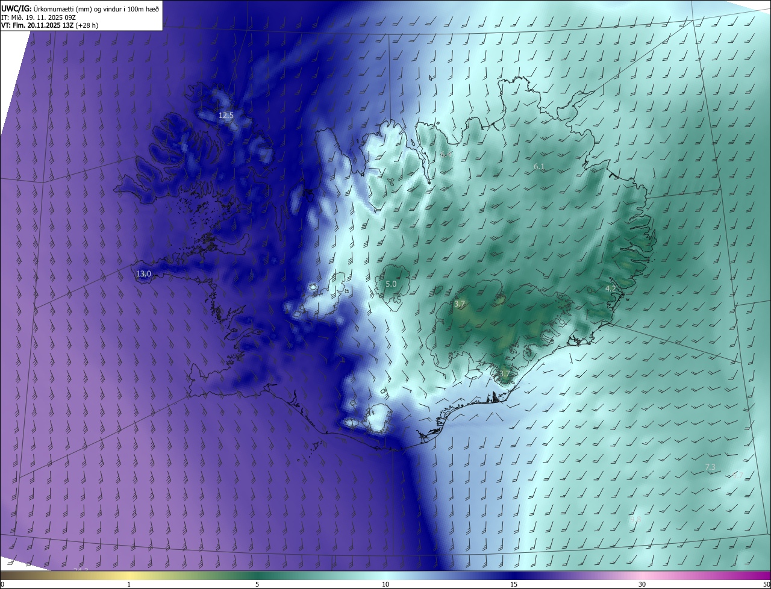
Task: Click the 12.5 value label on the map
Action: click(226, 115)
